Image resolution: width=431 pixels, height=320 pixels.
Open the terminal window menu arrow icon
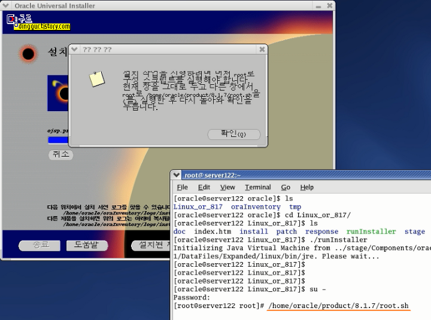coord(177,175)
